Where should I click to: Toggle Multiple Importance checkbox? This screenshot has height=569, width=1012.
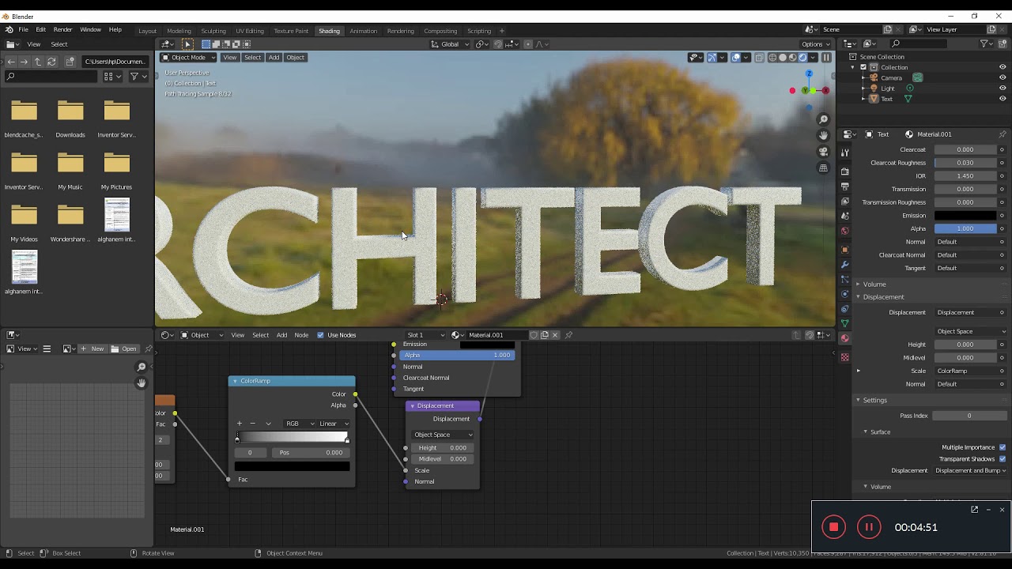click(1003, 447)
